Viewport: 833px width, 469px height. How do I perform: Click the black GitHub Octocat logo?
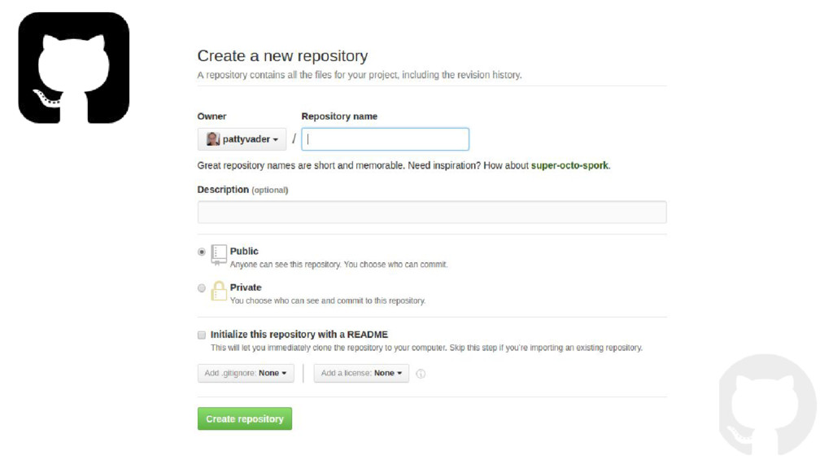point(74,68)
